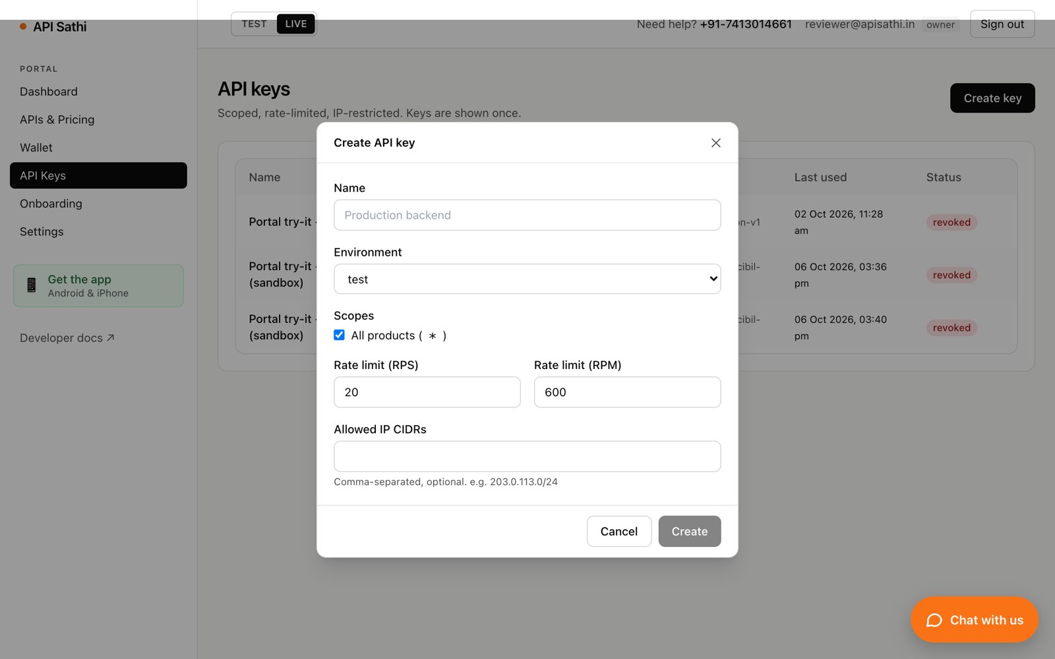Focus the Name input field
The width and height of the screenshot is (1055, 659).
pyautogui.click(x=527, y=215)
